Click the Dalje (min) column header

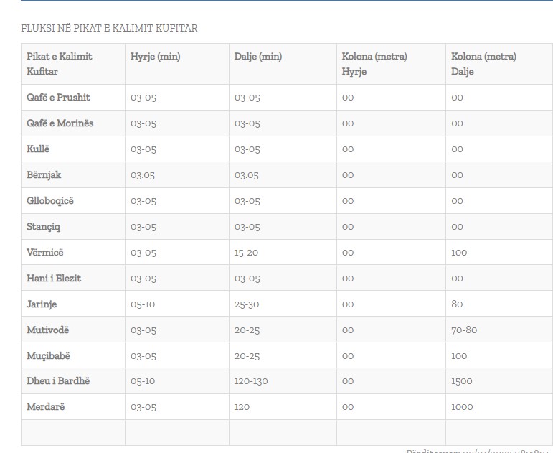tap(258, 57)
